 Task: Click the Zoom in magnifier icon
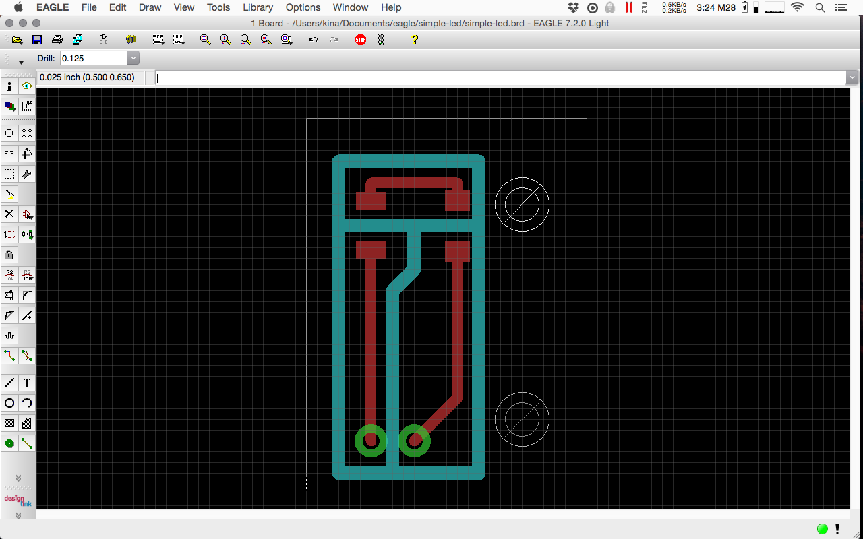[x=225, y=40]
